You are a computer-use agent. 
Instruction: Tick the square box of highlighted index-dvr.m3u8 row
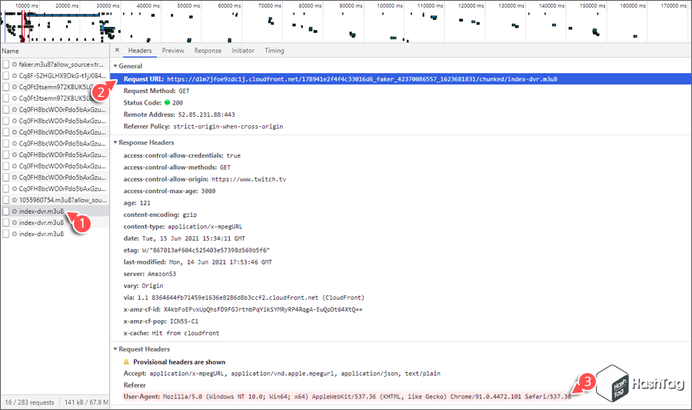point(5,211)
